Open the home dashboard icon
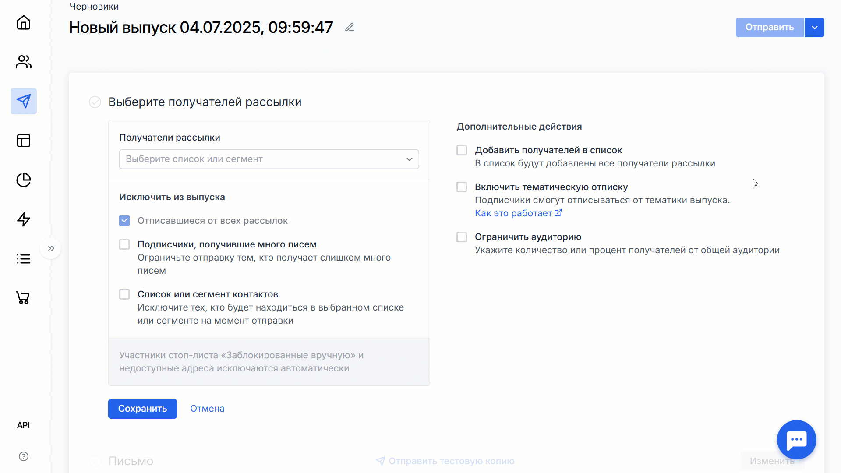This screenshot has height=473, width=841. point(24,23)
